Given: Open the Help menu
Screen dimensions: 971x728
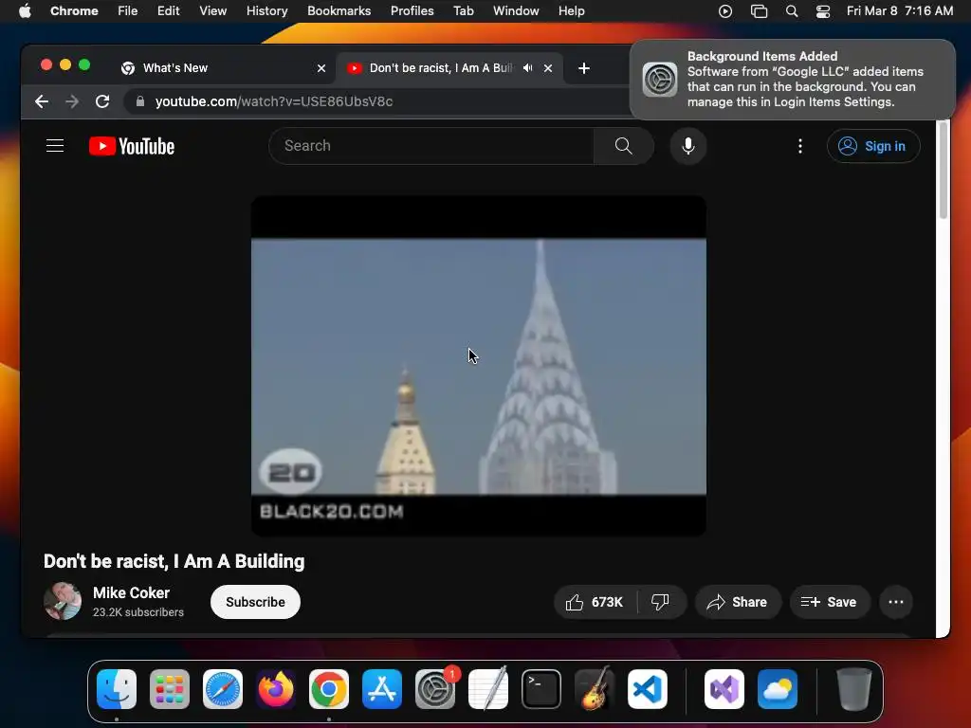Looking at the screenshot, I should tap(571, 11).
